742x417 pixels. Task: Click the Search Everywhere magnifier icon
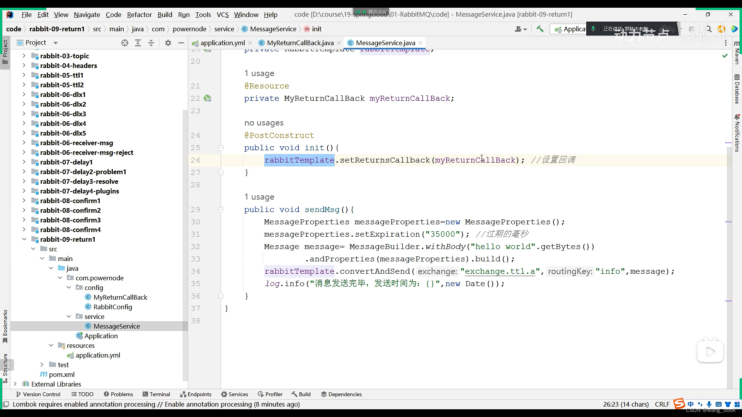tap(708, 29)
